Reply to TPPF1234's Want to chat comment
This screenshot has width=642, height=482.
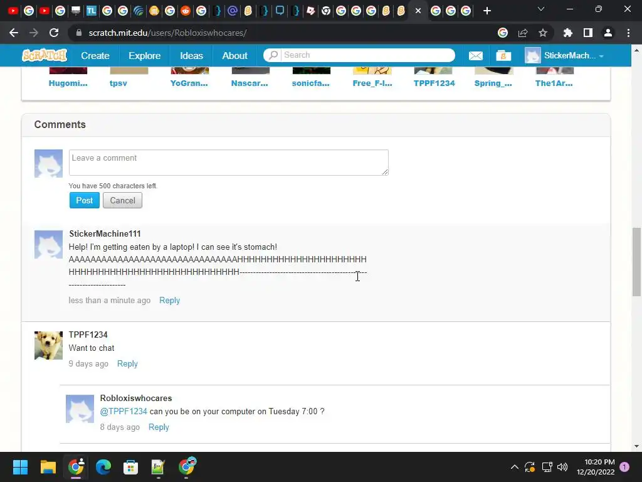click(x=127, y=363)
